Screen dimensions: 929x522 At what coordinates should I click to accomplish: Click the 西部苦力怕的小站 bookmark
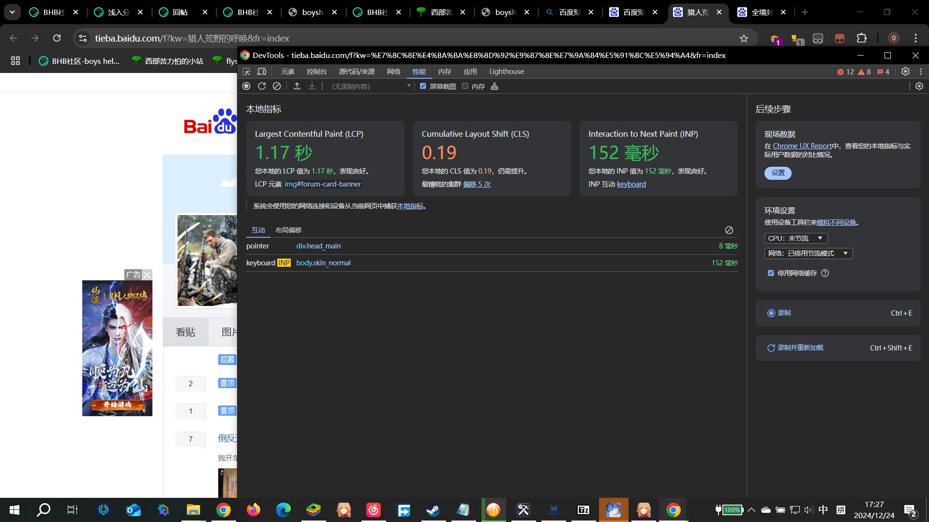click(x=167, y=61)
